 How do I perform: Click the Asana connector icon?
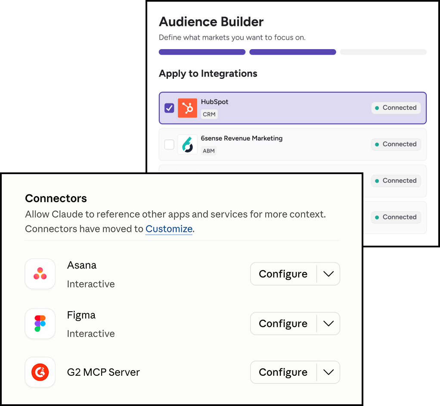40,274
